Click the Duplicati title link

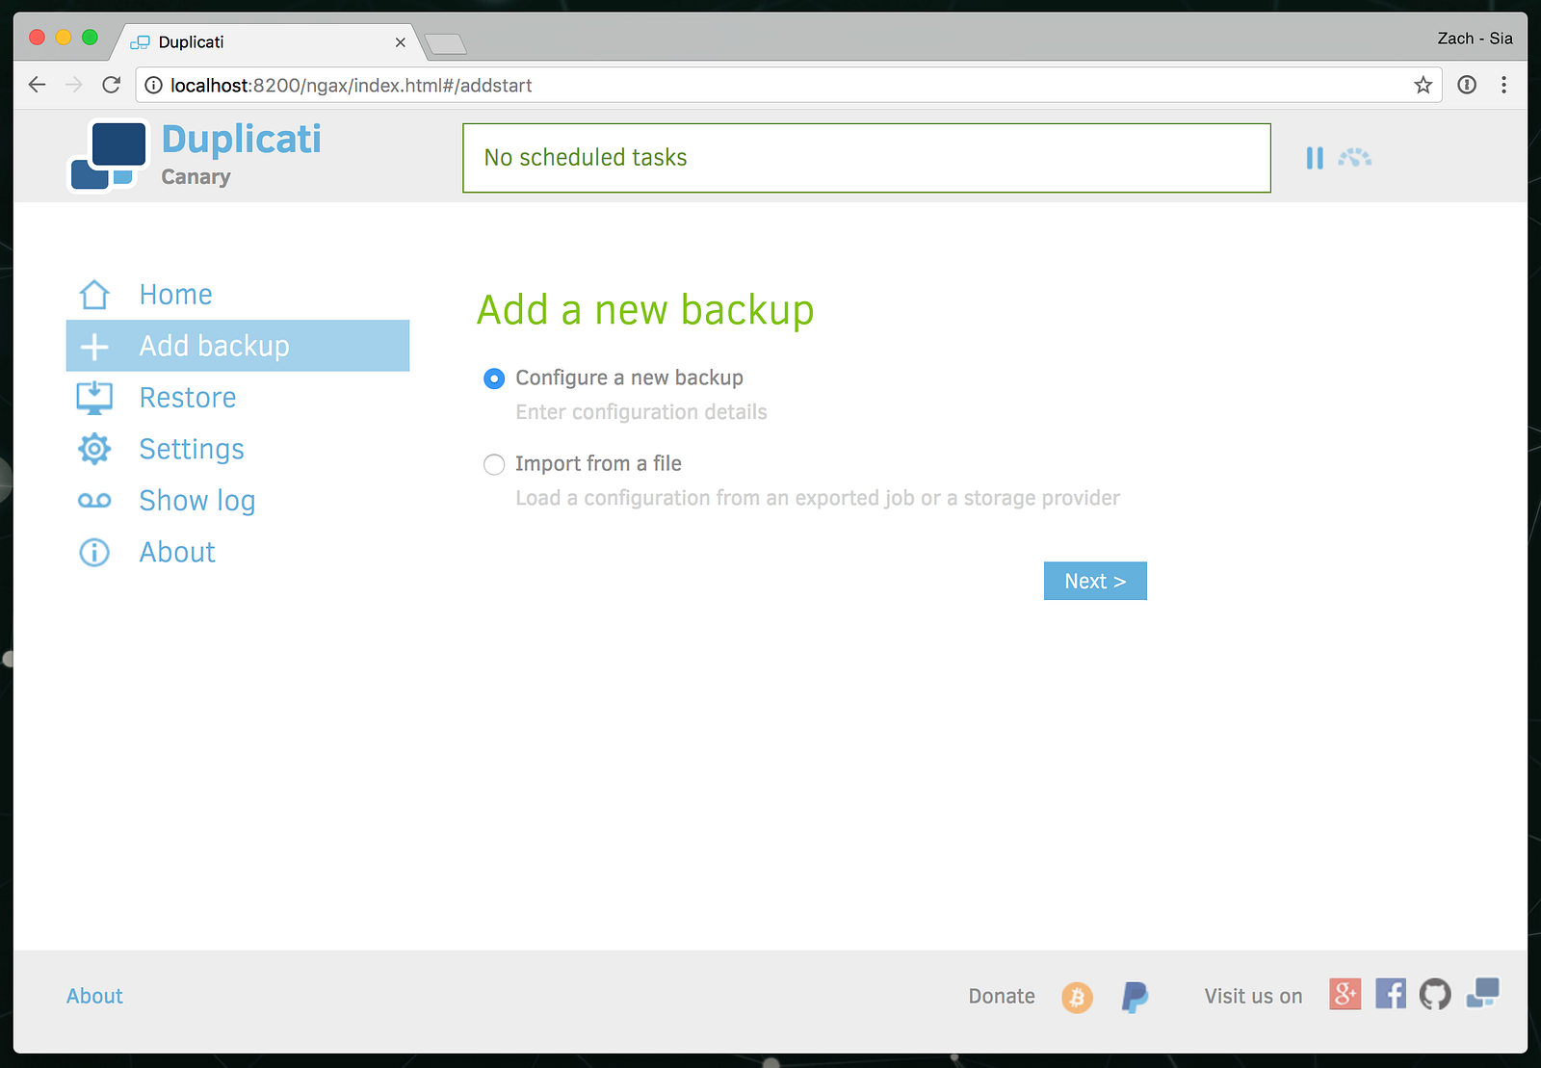click(242, 140)
